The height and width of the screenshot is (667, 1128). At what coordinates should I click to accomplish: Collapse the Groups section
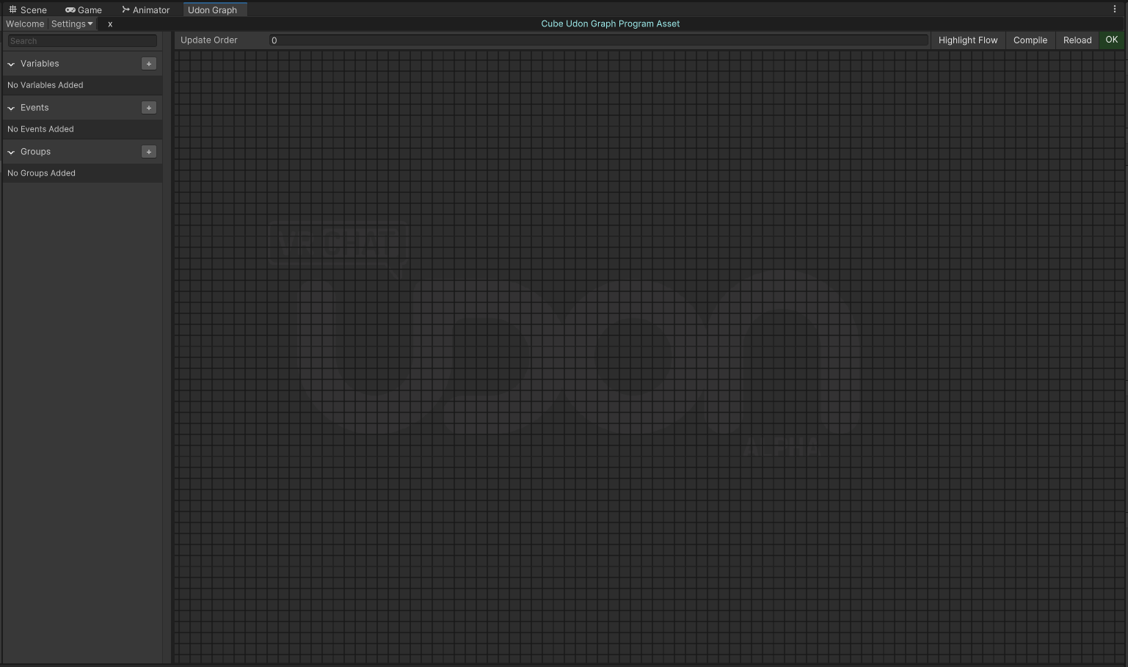pyautogui.click(x=10, y=152)
